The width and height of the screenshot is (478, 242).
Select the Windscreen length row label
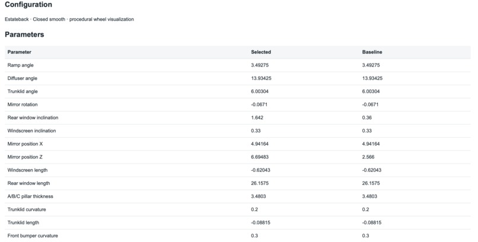pos(27,170)
